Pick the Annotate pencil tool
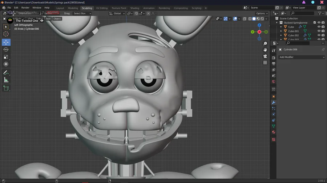Image resolution: width=327 pixels, height=183 pixels. click(x=6, y=73)
